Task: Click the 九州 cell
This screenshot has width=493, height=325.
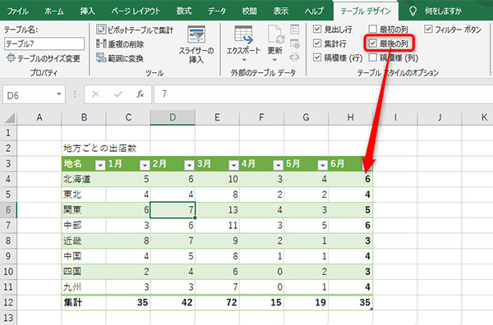Action: point(84,287)
